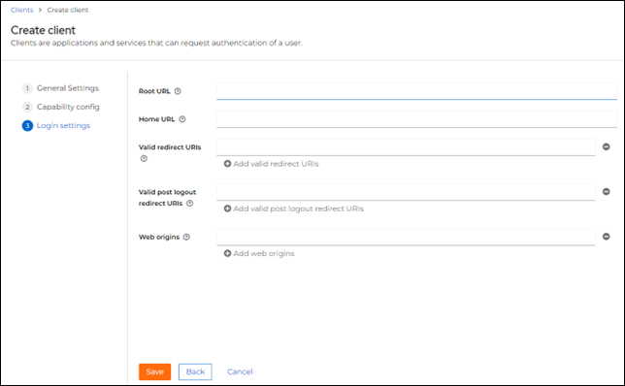Click the Save button
The image size is (625, 386).
click(154, 371)
